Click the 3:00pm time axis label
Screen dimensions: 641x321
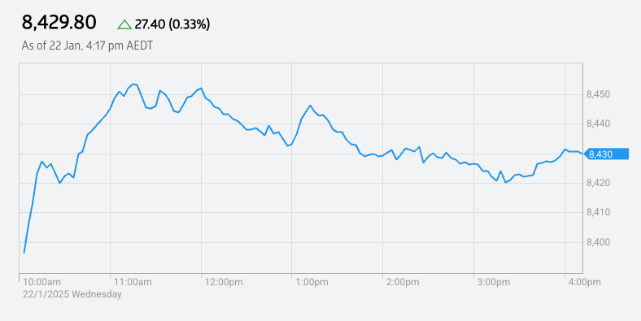click(494, 282)
